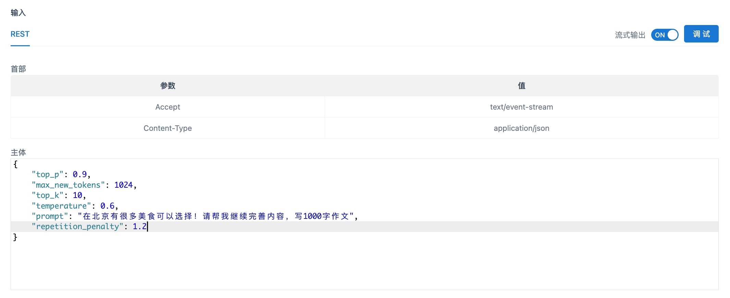Click the closing brace of JSON body
The width and height of the screenshot is (730, 298).
coord(15,237)
